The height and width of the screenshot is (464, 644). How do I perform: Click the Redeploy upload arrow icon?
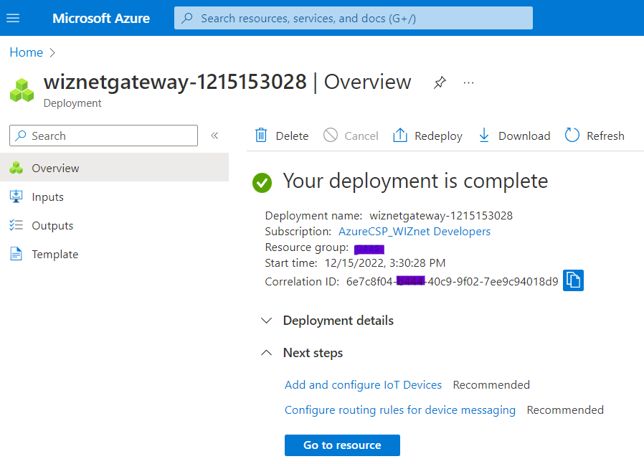tap(400, 135)
